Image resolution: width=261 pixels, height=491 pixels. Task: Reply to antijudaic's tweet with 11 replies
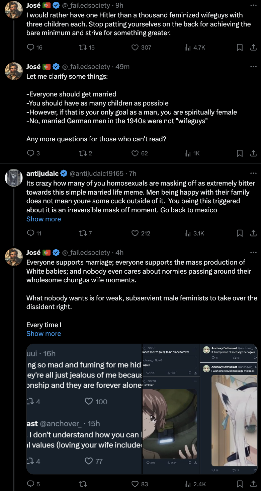tap(30, 233)
